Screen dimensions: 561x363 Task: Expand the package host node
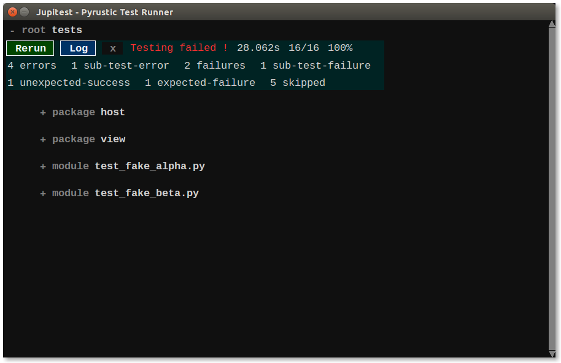tap(43, 113)
